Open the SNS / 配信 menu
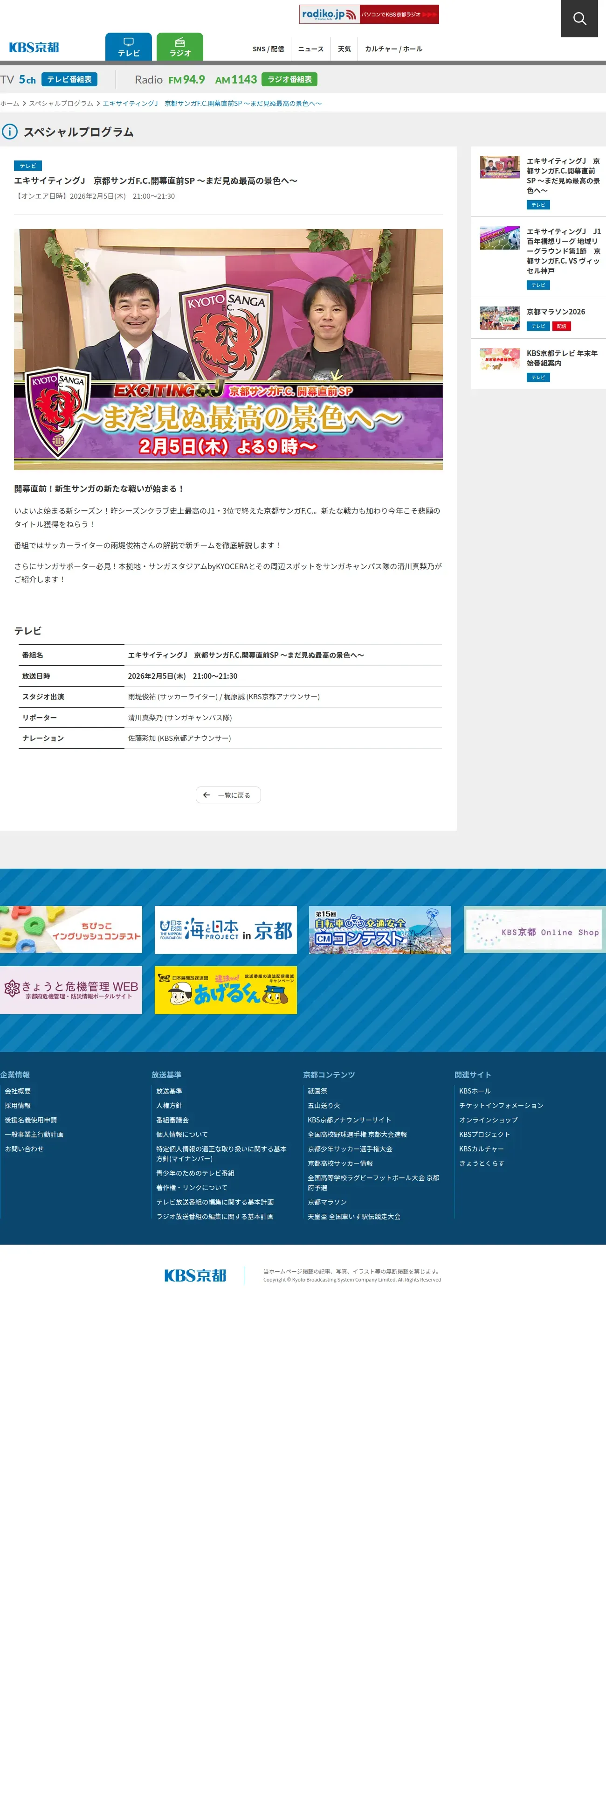606x1797 pixels. coord(269,49)
